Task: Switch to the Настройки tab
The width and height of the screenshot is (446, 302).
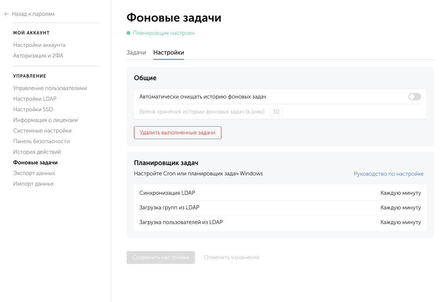Action: click(168, 52)
